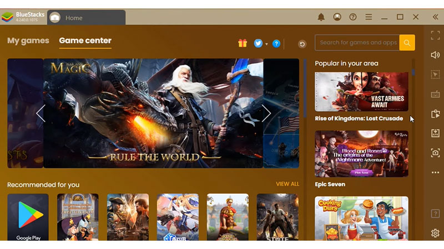Viewport: 444px width, 249px height.
Task: Click the cursor lock icon in sidebar
Action: tap(435, 75)
